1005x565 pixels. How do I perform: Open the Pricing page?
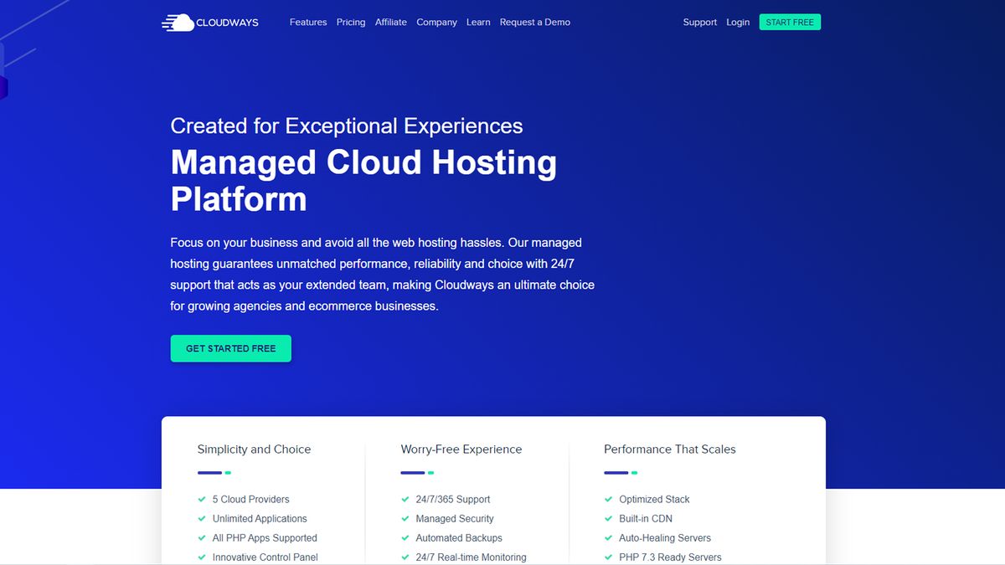point(351,22)
